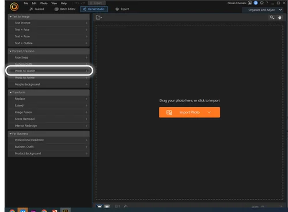Open the Face Swap feature
The image size is (288, 212).
(49, 58)
